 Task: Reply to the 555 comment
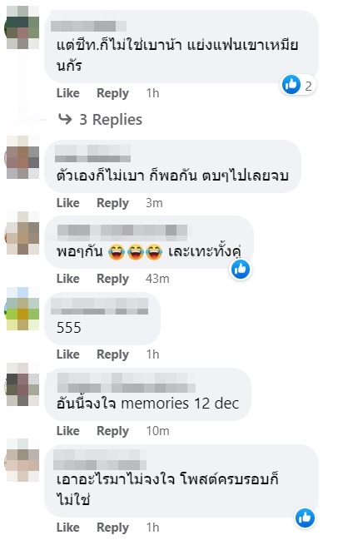[x=112, y=354]
